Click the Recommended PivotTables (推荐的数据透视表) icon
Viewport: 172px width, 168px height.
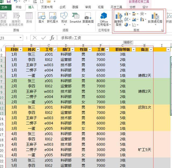pos(16,19)
